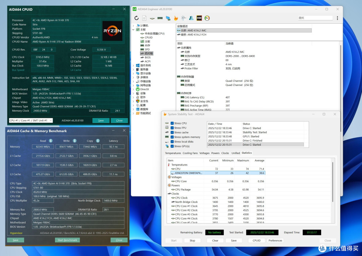Open the CPU chip toolbar icon in AIDA64
362x256 pixels.
tap(152, 18)
